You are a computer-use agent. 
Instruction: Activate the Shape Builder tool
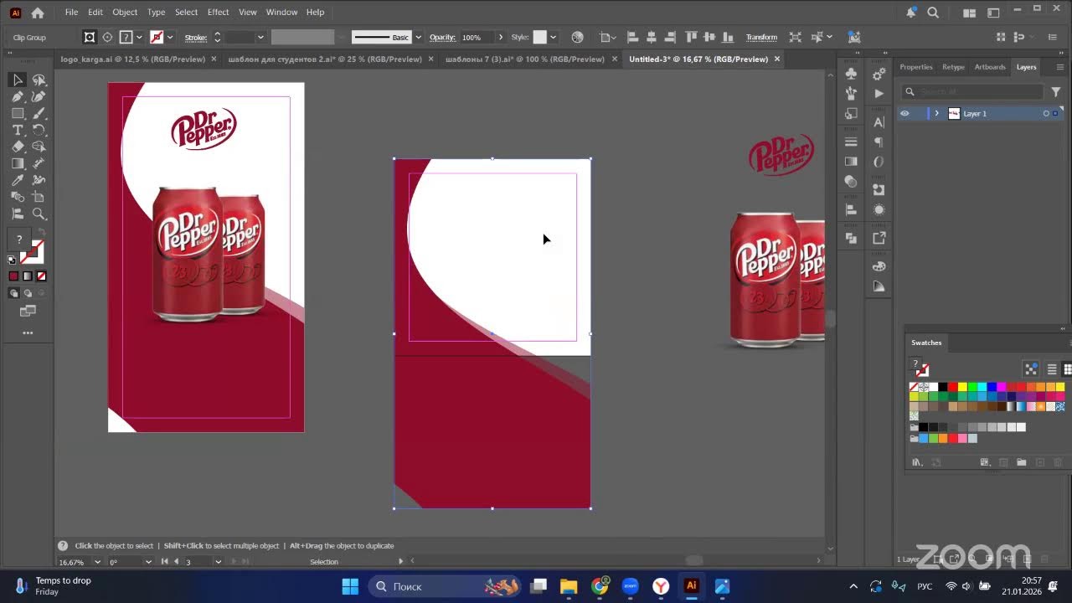click(x=39, y=147)
